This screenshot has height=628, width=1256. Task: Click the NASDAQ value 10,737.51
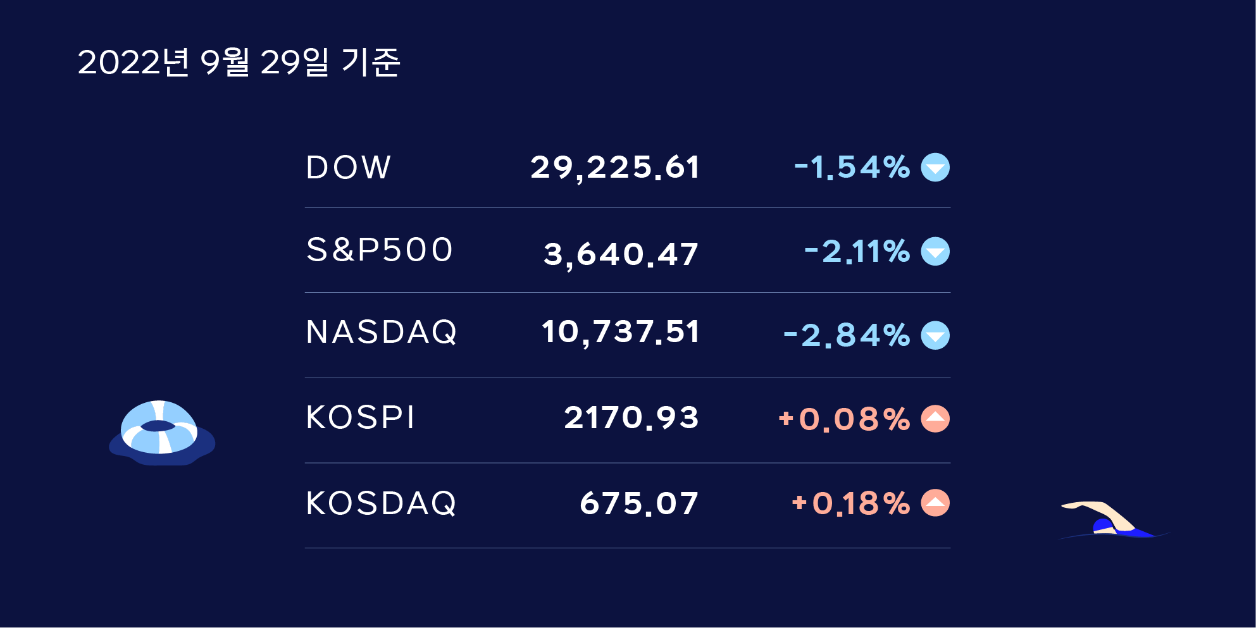[621, 333]
